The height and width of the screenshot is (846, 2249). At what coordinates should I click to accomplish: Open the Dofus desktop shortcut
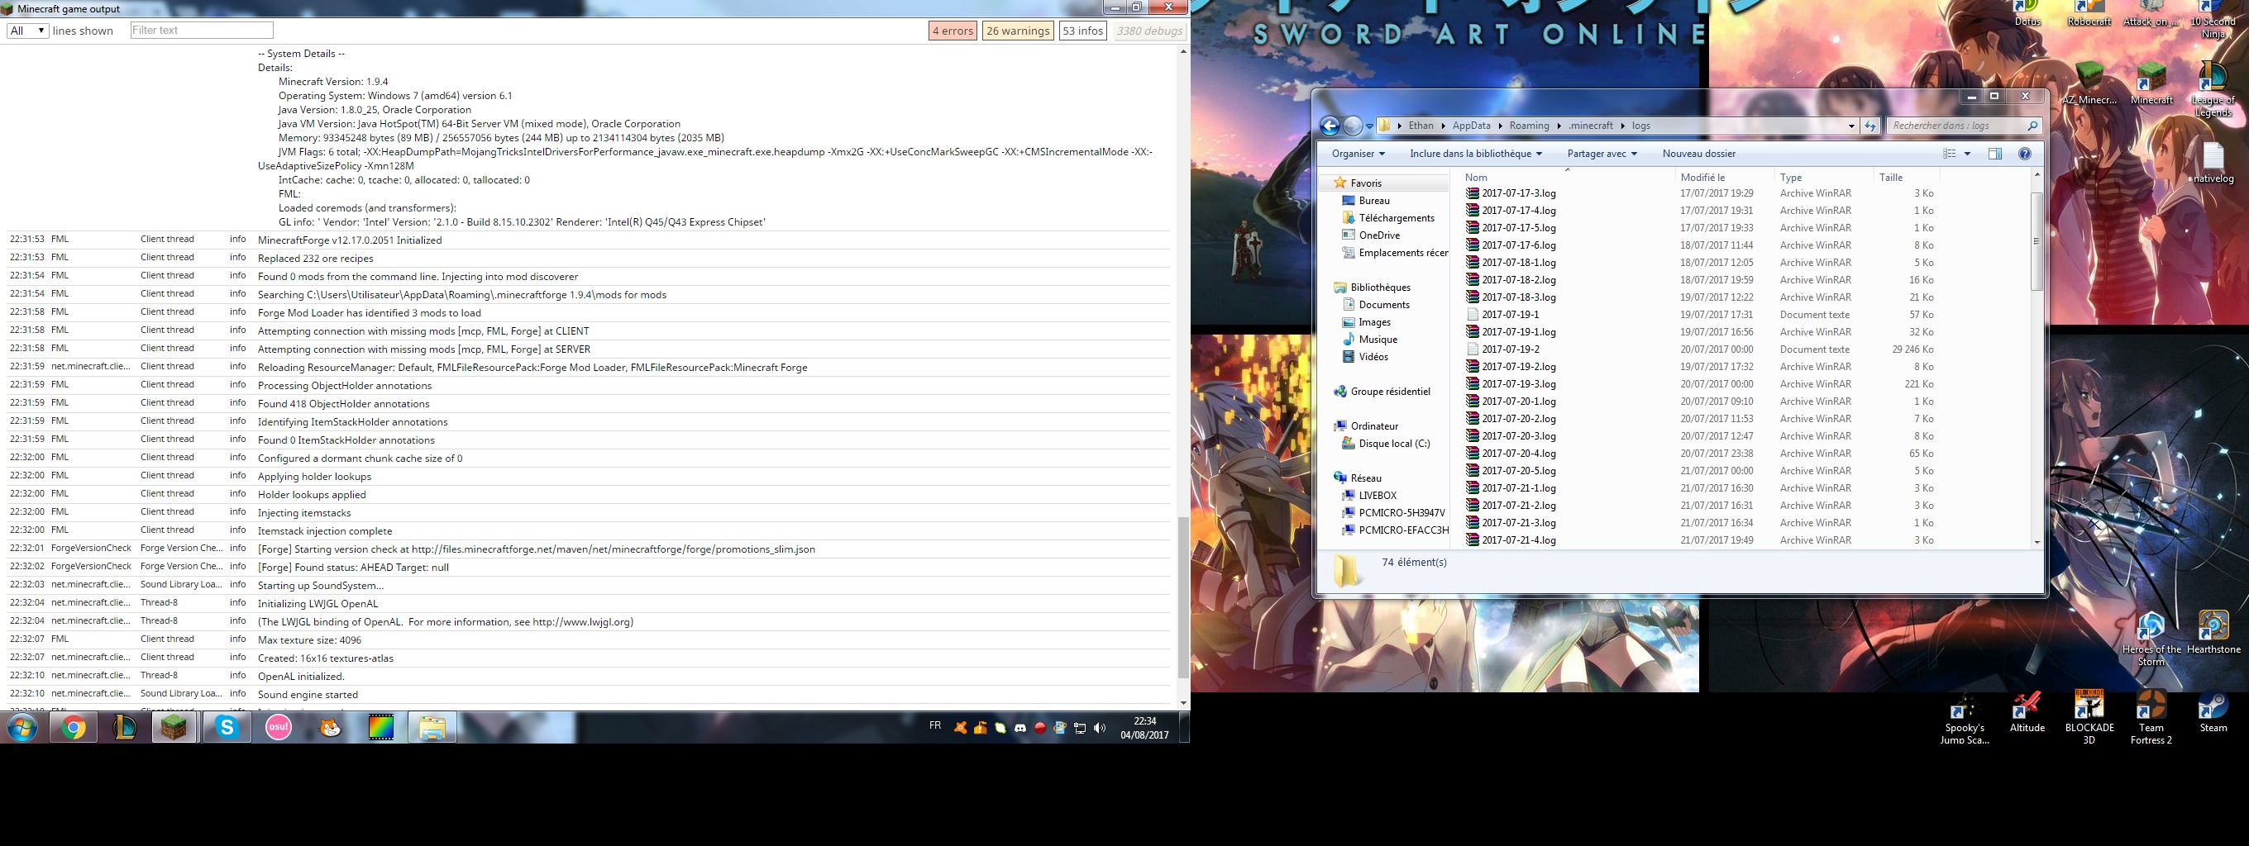point(2027,14)
